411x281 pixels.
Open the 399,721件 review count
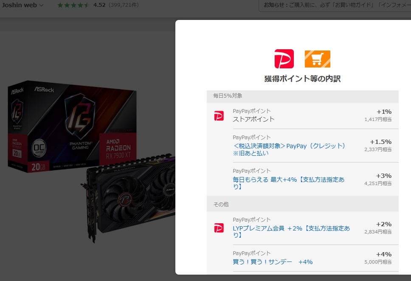124,5
